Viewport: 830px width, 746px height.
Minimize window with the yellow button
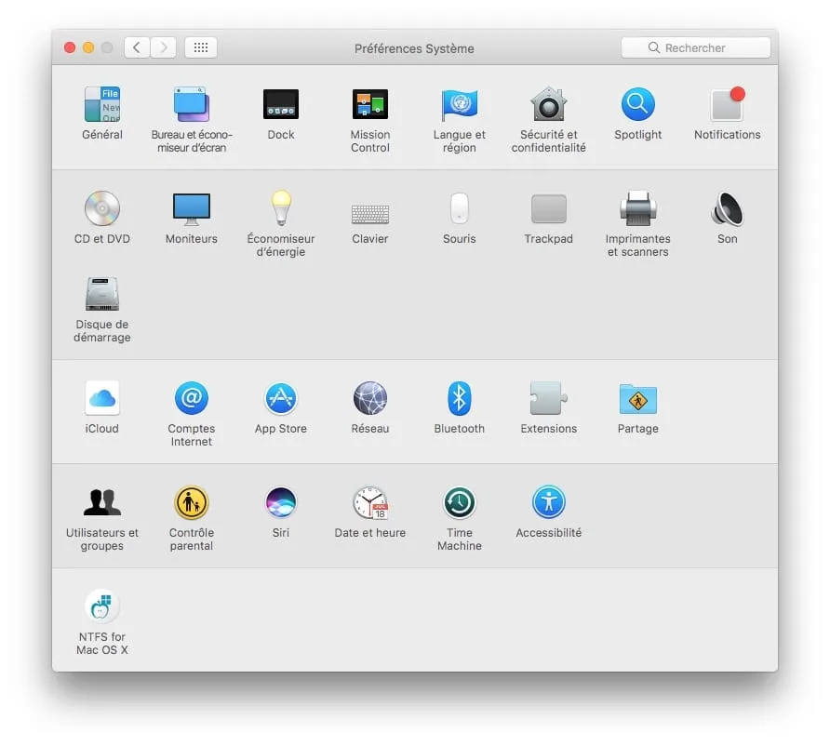(88, 47)
